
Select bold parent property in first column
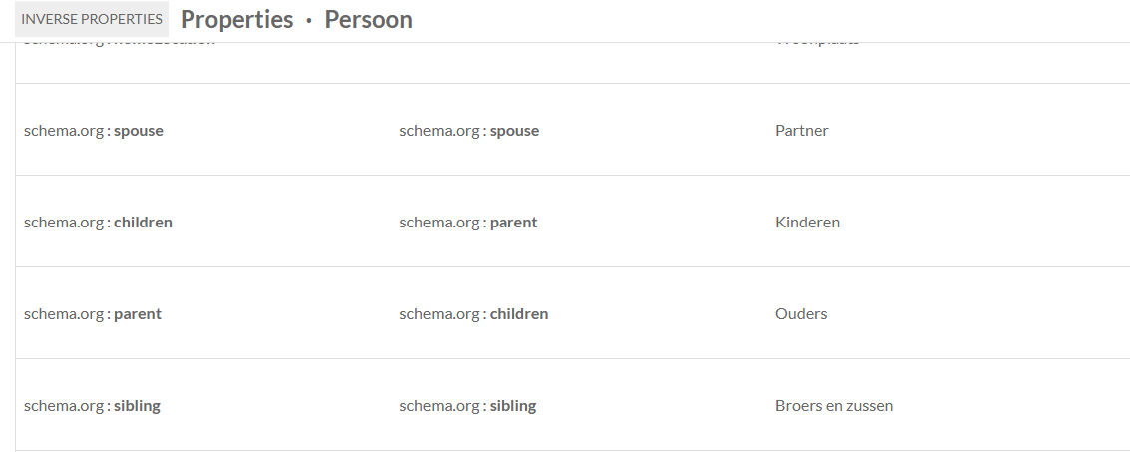click(138, 314)
